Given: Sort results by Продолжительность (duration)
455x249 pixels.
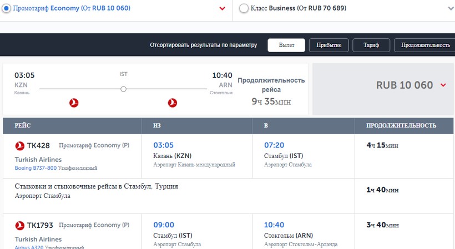Looking at the screenshot, I should pyautogui.click(x=424, y=45).
